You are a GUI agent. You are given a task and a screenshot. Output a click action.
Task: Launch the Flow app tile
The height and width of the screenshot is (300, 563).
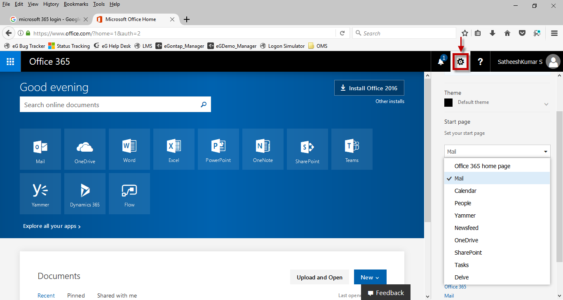(129, 194)
